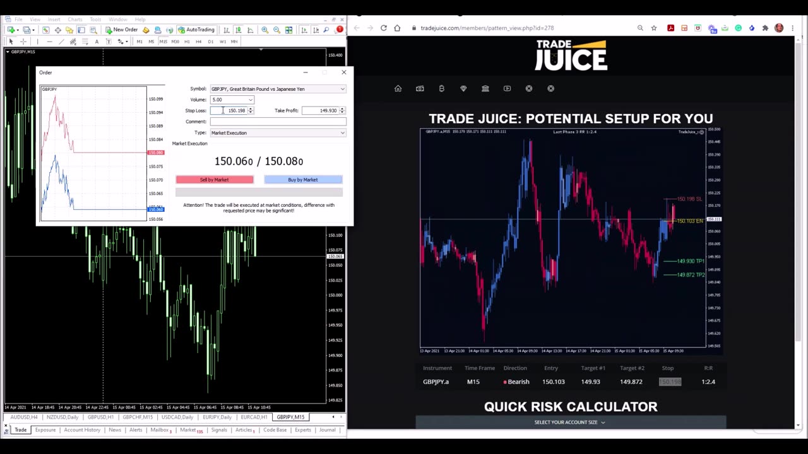Open the Mailbox terminal tab

pyautogui.click(x=160, y=430)
